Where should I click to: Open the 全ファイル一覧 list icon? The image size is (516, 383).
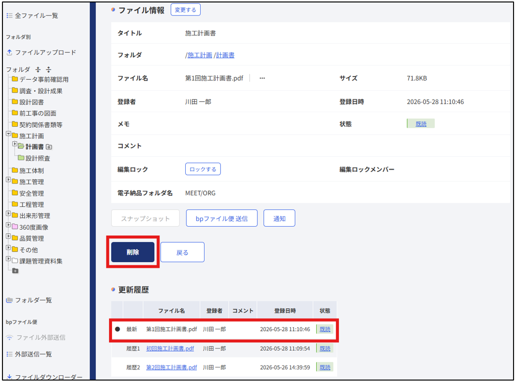(10, 16)
